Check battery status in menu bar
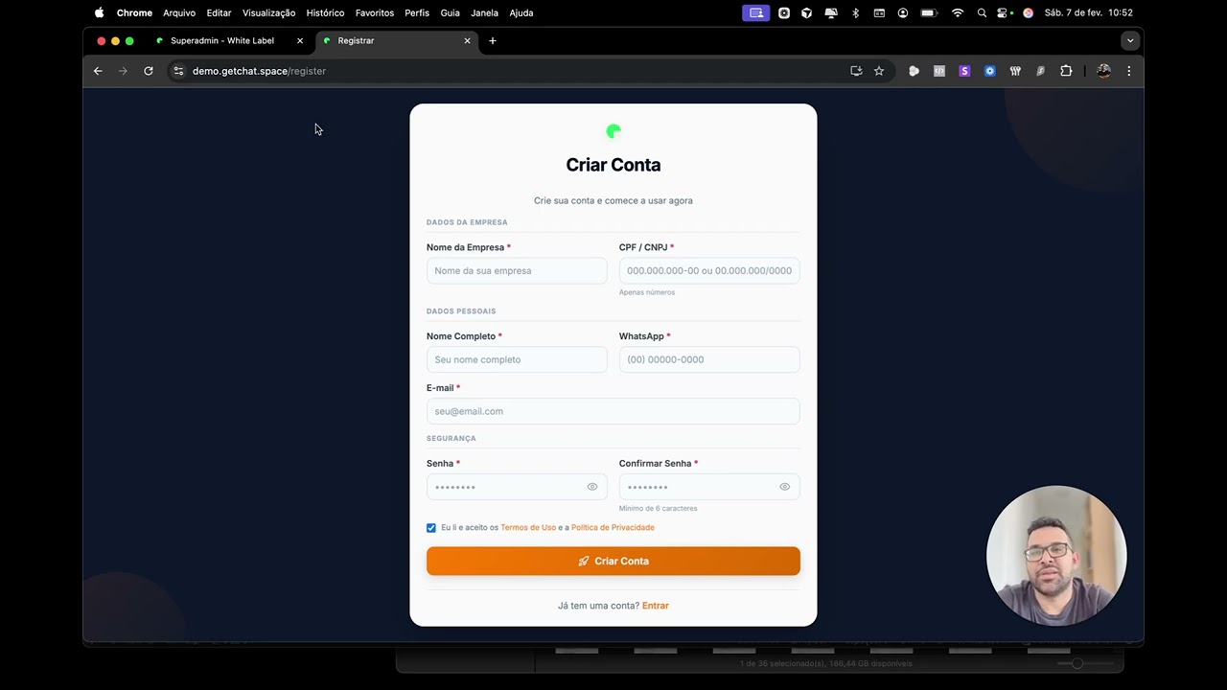Screen dimensions: 1227x690 coord(929,12)
